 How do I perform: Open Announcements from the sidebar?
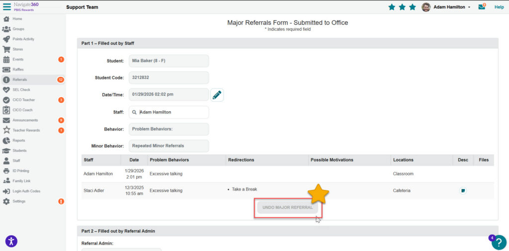click(24, 120)
